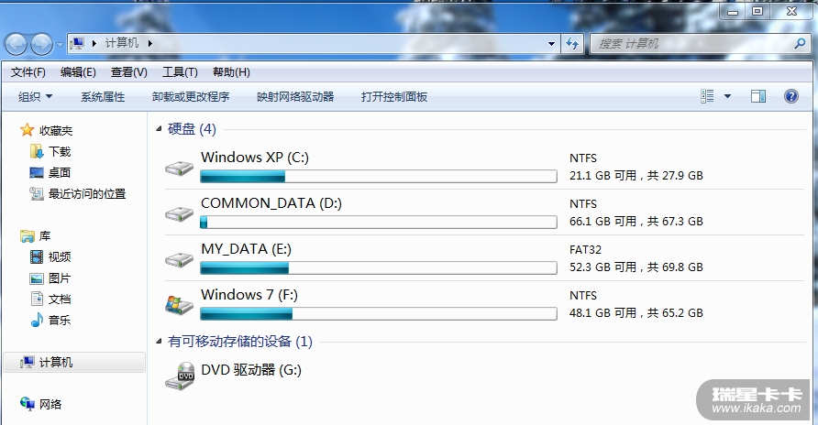The width and height of the screenshot is (818, 425).
Task: Select 下载 in the favorites sidebar
Action: click(x=60, y=151)
